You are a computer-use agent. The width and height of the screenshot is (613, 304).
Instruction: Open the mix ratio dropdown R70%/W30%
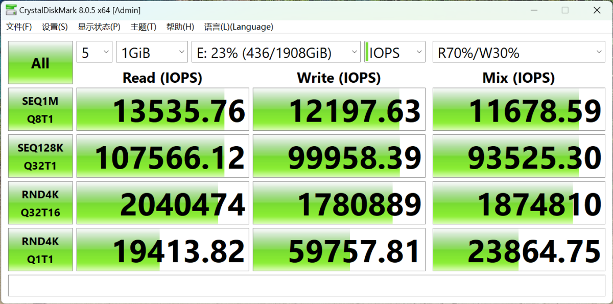click(x=519, y=52)
